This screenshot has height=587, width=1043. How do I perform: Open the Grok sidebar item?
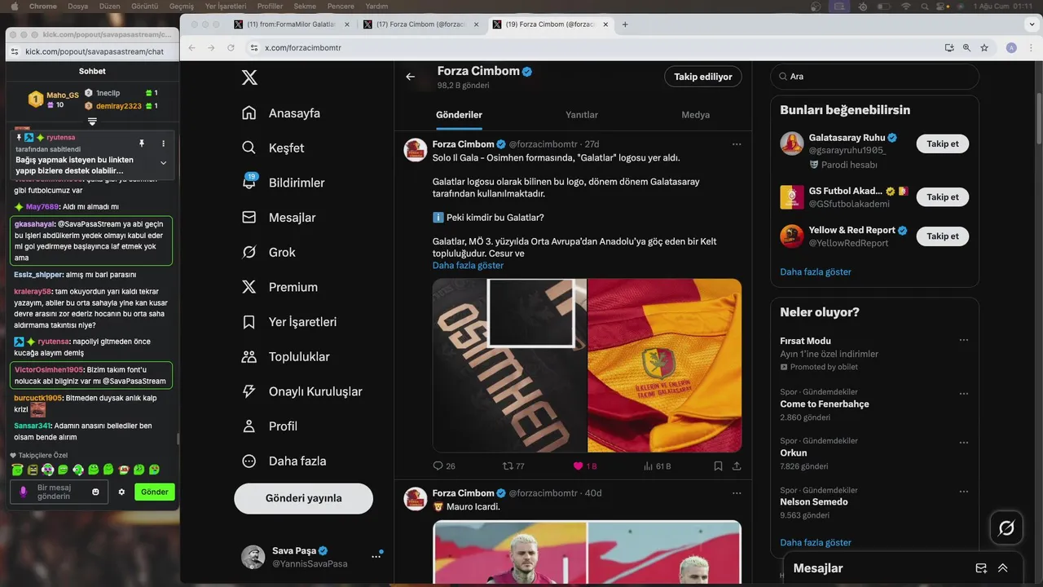[270, 252]
